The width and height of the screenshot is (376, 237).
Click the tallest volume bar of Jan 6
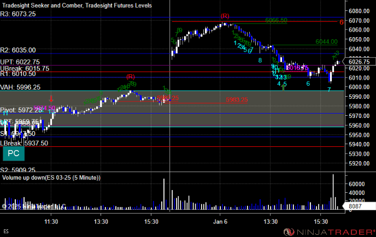pyautogui.click(x=333, y=192)
